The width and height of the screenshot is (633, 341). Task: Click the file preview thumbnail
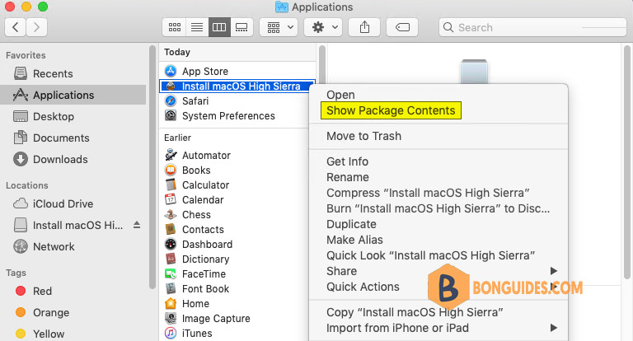(x=475, y=72)
